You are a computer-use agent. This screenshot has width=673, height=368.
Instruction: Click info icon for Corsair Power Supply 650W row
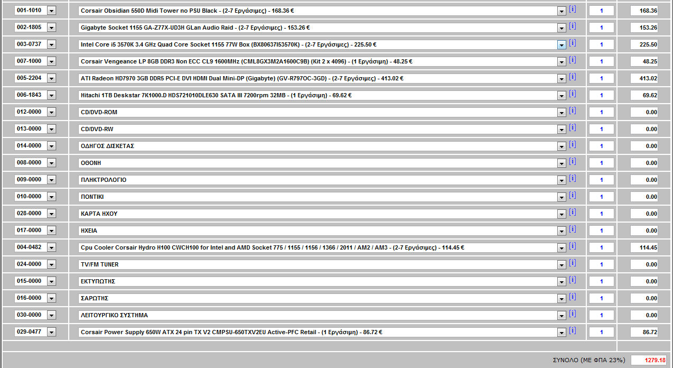pos(573,330)
